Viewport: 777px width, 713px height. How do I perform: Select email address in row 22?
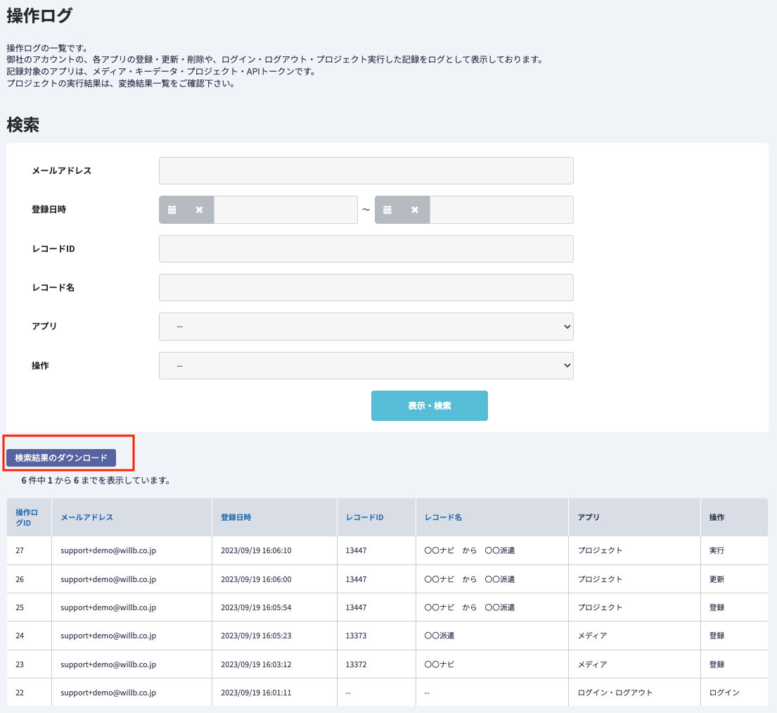[x=108, y=693]
